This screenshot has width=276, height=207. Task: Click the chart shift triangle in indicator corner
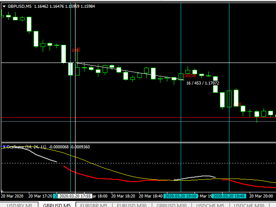point(2,191)
